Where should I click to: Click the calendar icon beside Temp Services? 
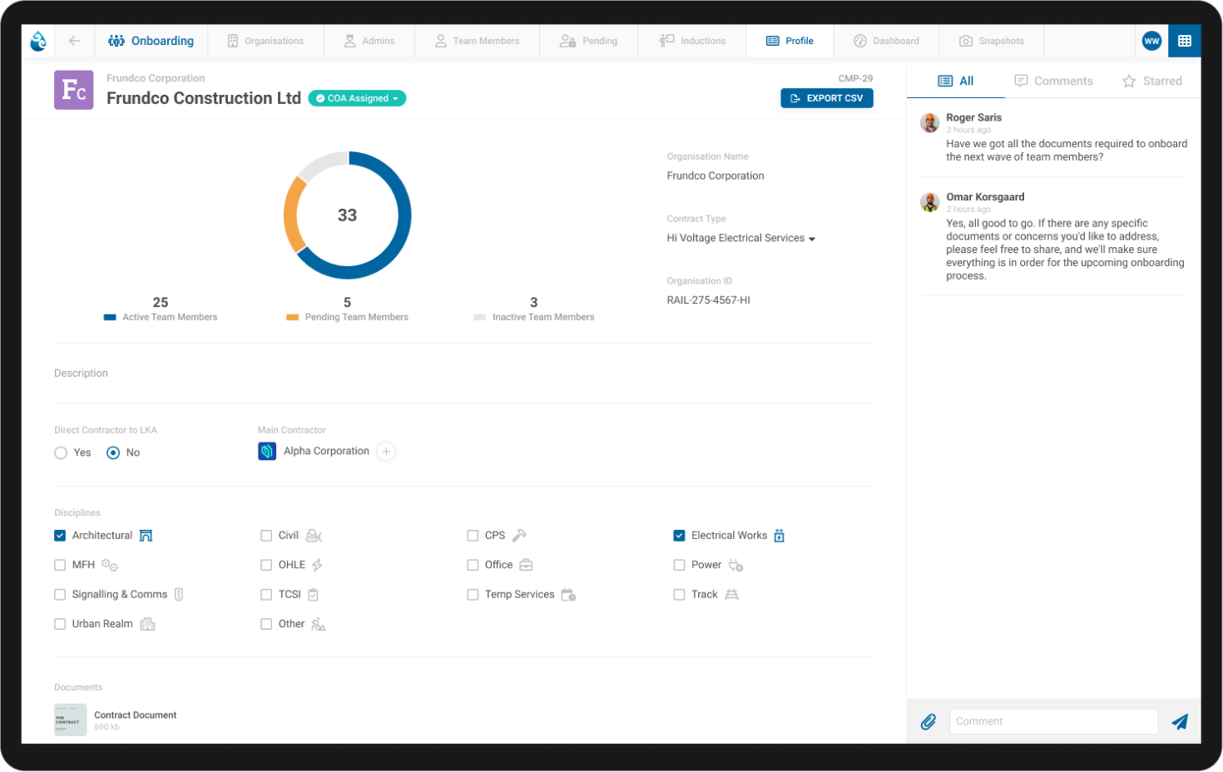(568, 594)
